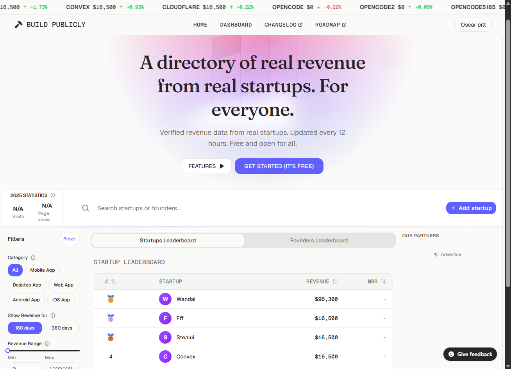Sort leaderboard by MRR column arrows
This screenshot has height=369, width=511.
[383, 281]
